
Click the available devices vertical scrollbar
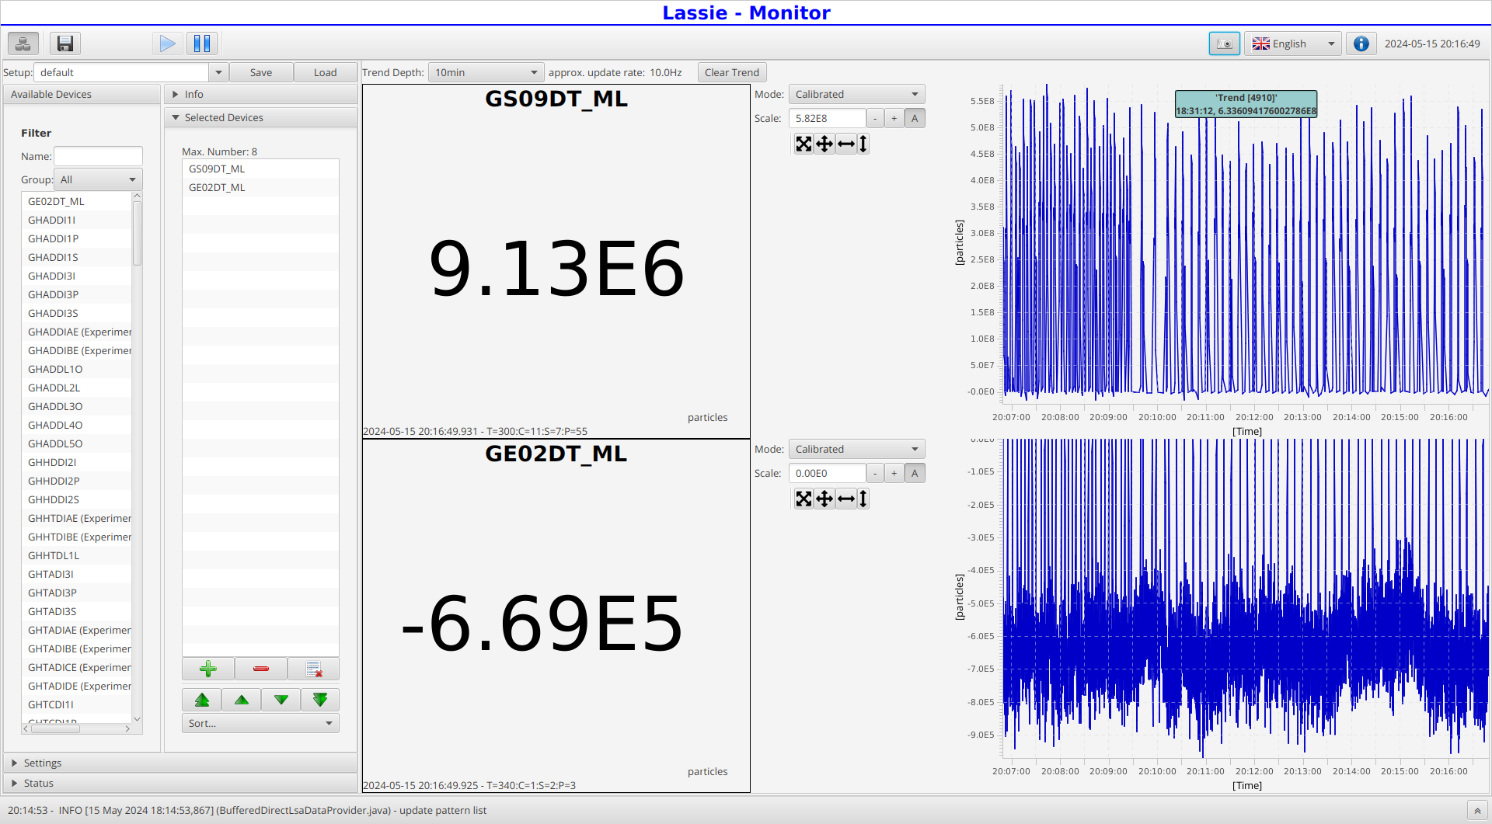[138, 458]
